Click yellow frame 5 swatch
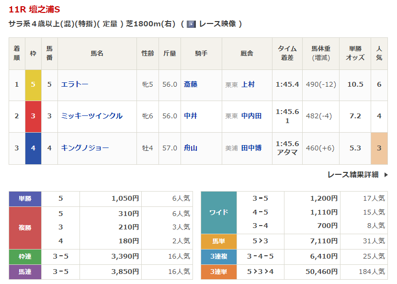Screen dimensions: 397x284 pyautogui.click(x=33, y=85)
